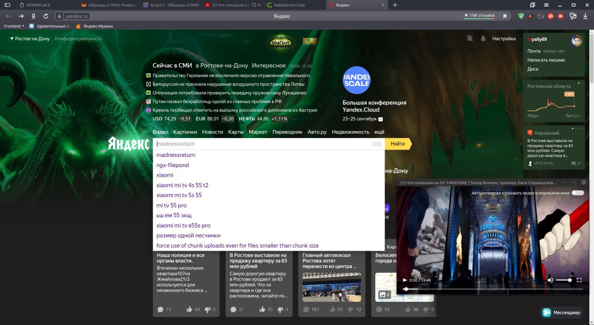594x325 pixels.
Task: Open news about Путин назвал безработицу
Action: 217,101
